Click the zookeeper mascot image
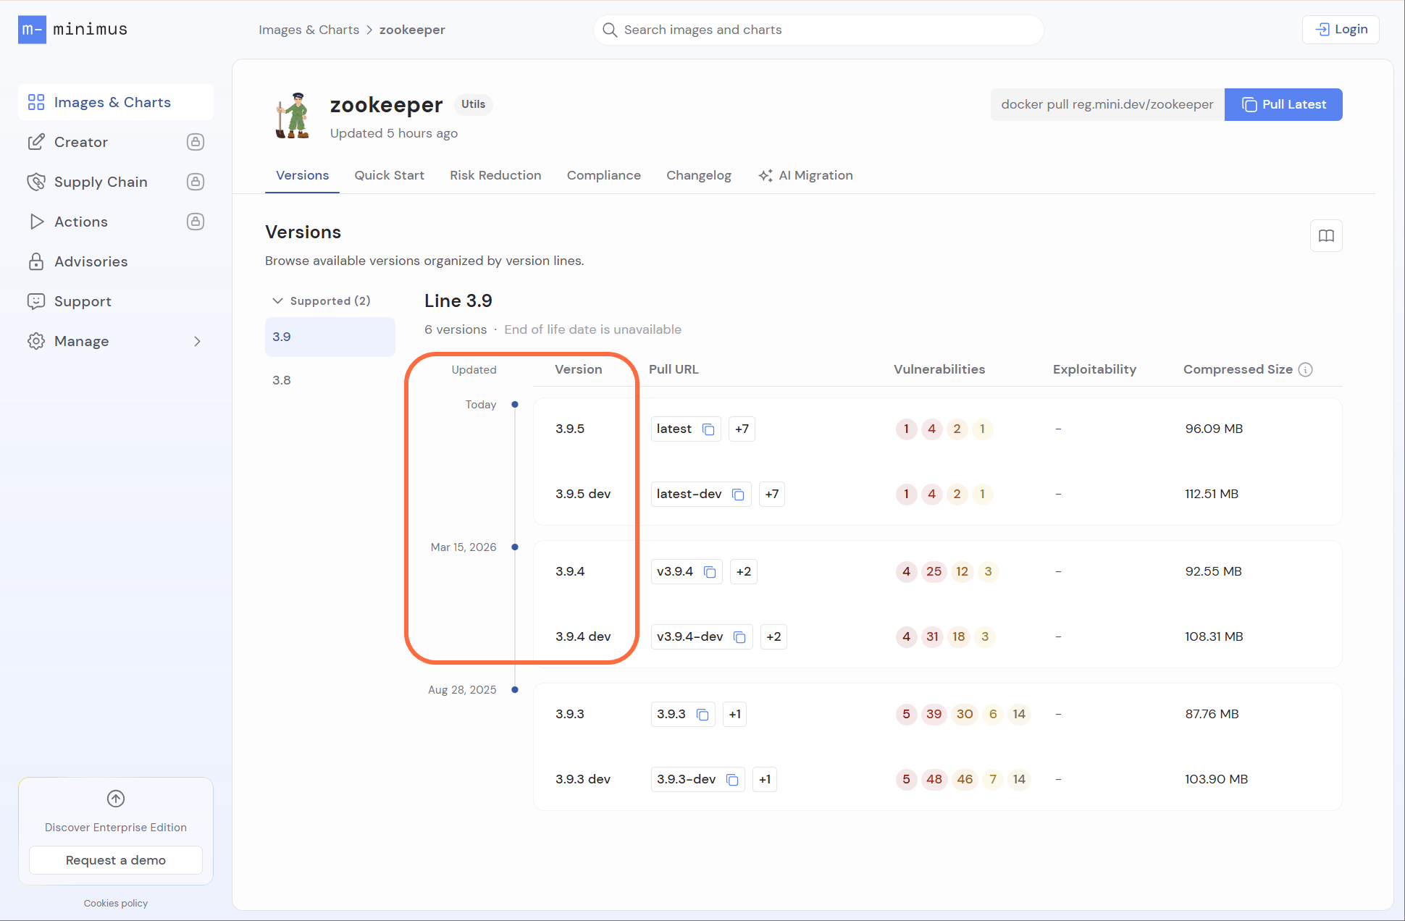This screenshot has width=1405, height=921. [293, 115]
